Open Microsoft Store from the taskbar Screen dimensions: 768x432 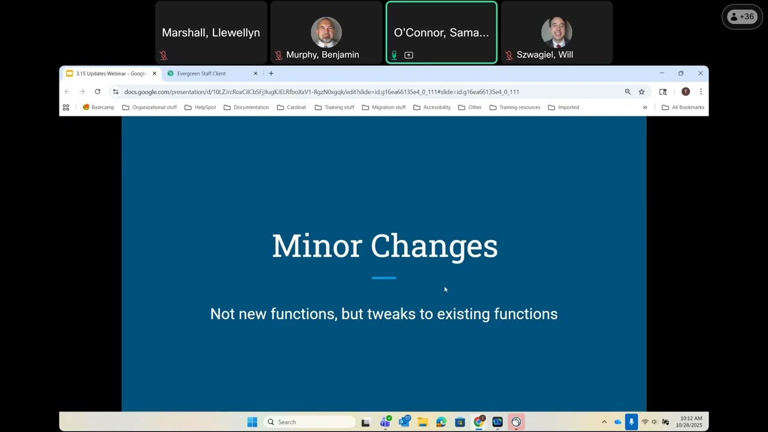[460, 422]
